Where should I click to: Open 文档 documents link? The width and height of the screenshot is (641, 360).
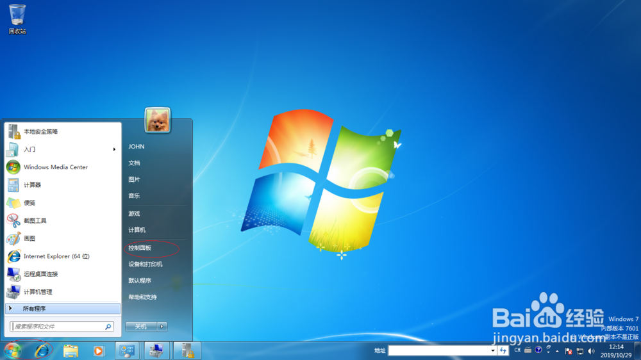coord(134,163)
